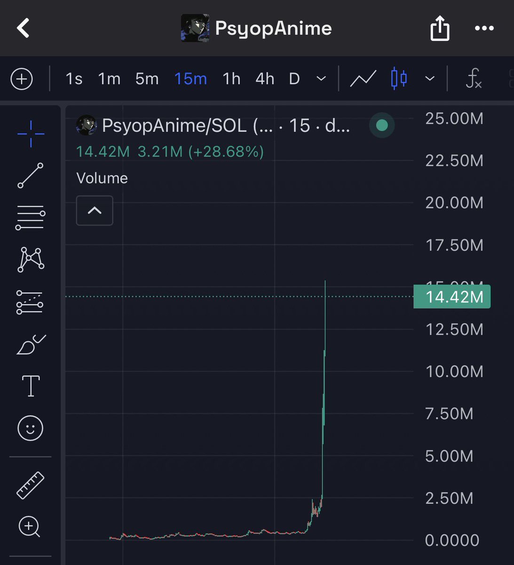Tap the 10.00M price axis label
514x565 pixels.
point(454,371)
